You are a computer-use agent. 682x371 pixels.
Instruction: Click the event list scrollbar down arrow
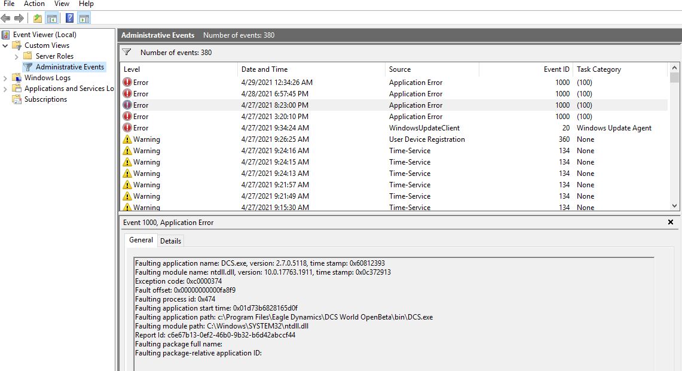coord(674,206)
